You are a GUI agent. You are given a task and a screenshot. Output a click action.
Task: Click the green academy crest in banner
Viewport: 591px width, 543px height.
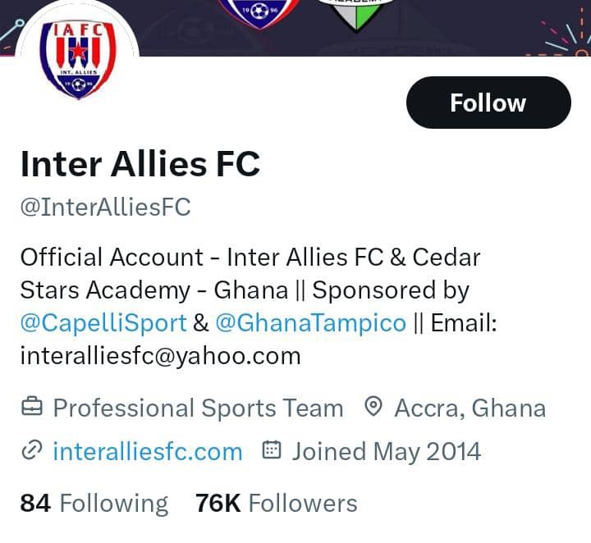tap(357, 12)
